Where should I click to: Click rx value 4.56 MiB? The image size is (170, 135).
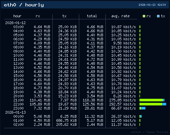click(42, 76)
